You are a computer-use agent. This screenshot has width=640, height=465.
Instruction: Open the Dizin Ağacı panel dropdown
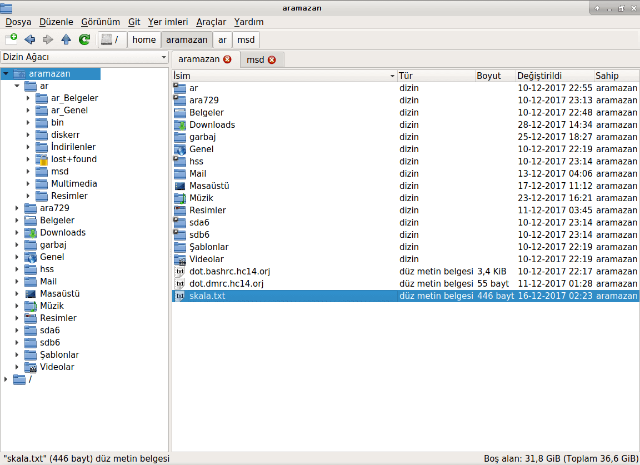point(163,57)
